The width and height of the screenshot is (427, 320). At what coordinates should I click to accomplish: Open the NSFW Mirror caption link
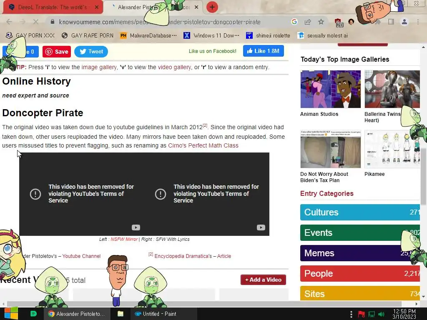click(x=124, y=239)
